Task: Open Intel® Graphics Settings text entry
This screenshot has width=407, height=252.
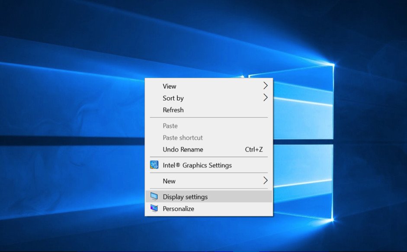Action: [197, 165]
